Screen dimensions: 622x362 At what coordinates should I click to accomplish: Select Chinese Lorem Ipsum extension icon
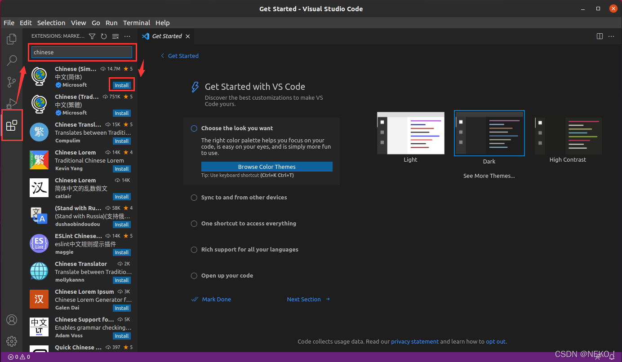coord(39,299)
